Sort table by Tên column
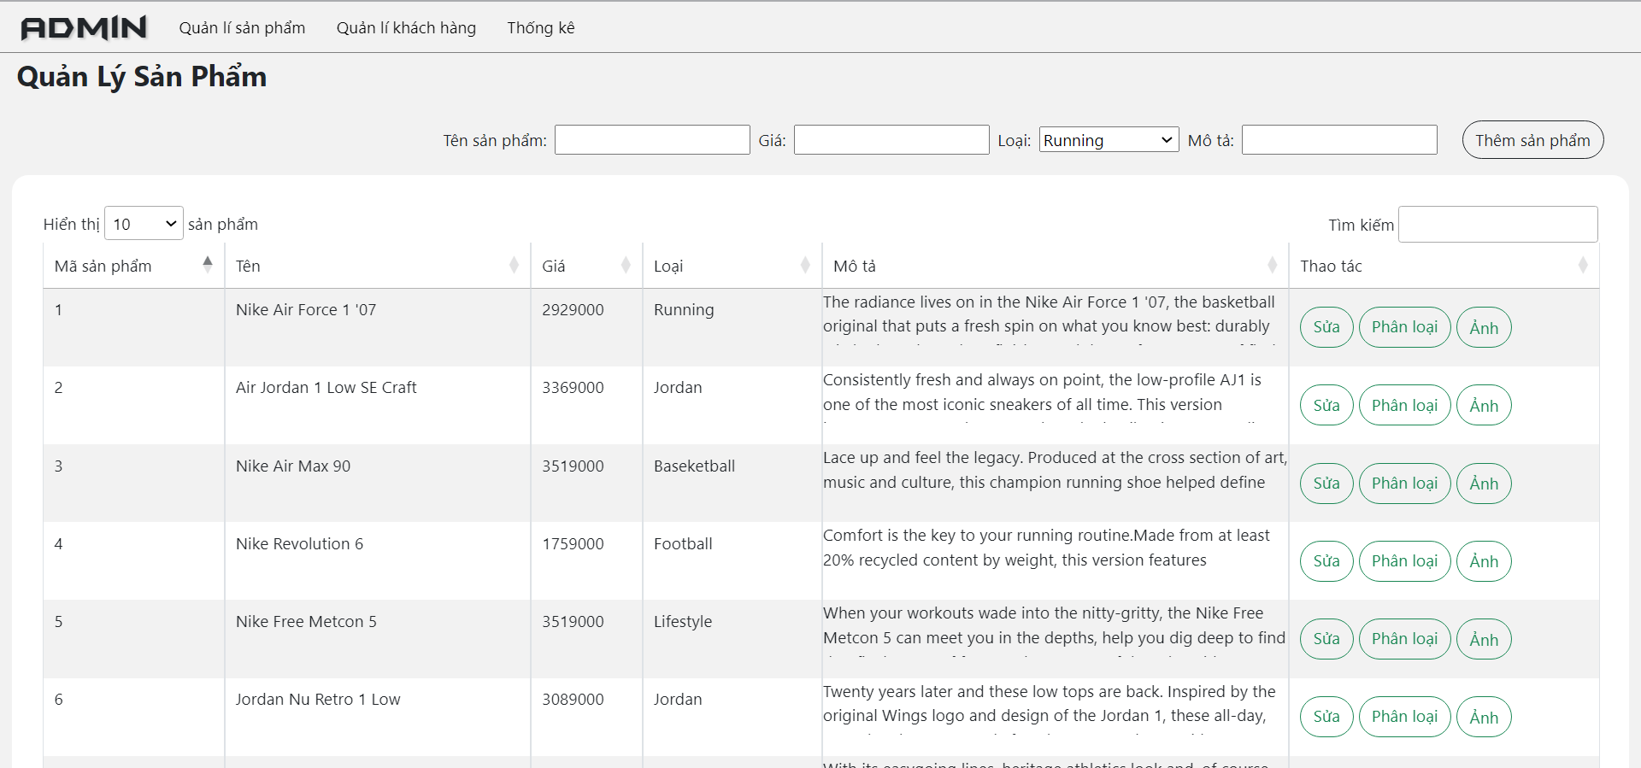Viewport: 1641px width, 768px height. click(x=377, y=266)
